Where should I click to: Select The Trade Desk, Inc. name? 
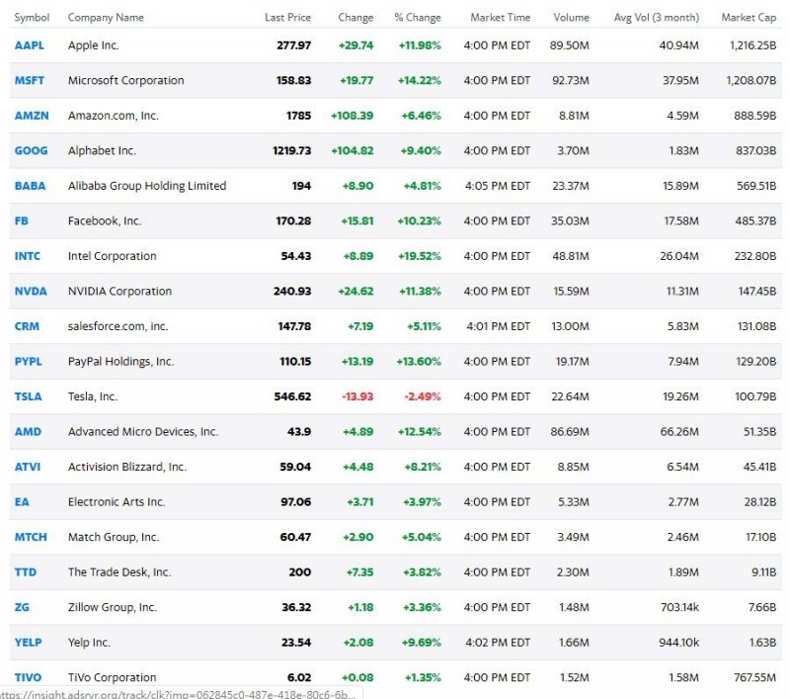point(119,572)
